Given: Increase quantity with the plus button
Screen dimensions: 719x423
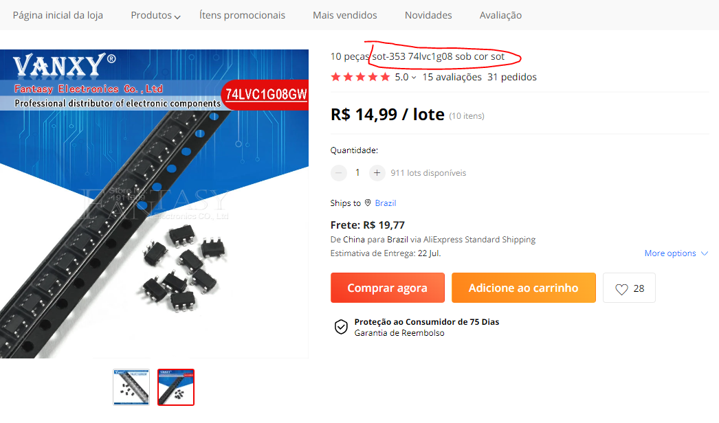Looking at the screenshot, I should pos(377,173).
